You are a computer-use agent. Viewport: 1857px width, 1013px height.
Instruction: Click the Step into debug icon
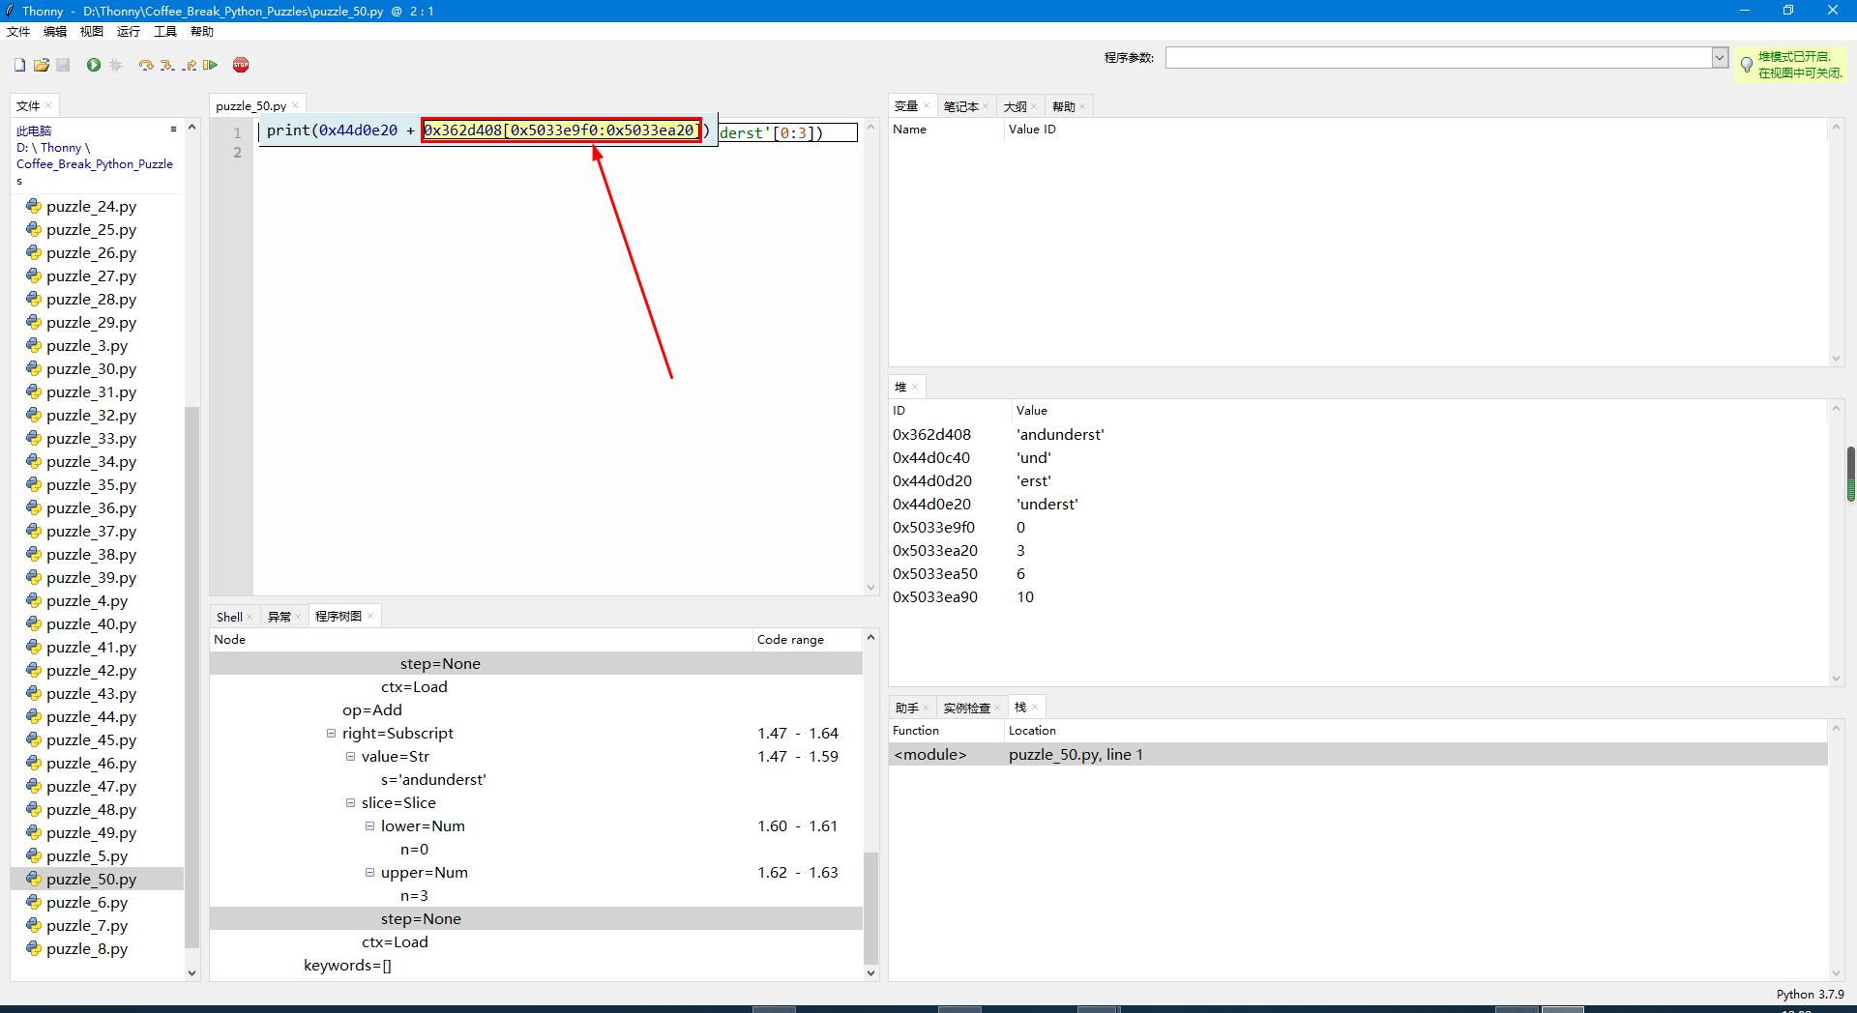pos(167,65)
